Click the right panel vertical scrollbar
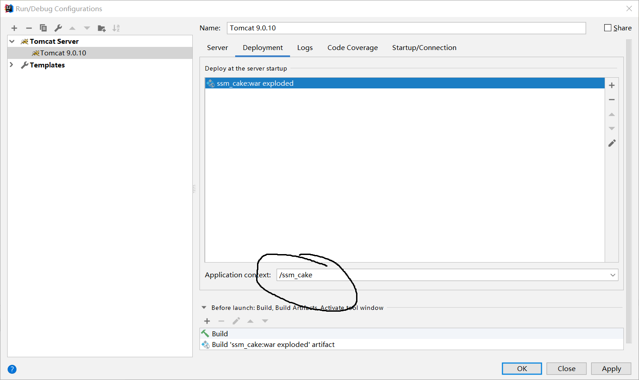639x380 pixels. click(x=629, y=191)
